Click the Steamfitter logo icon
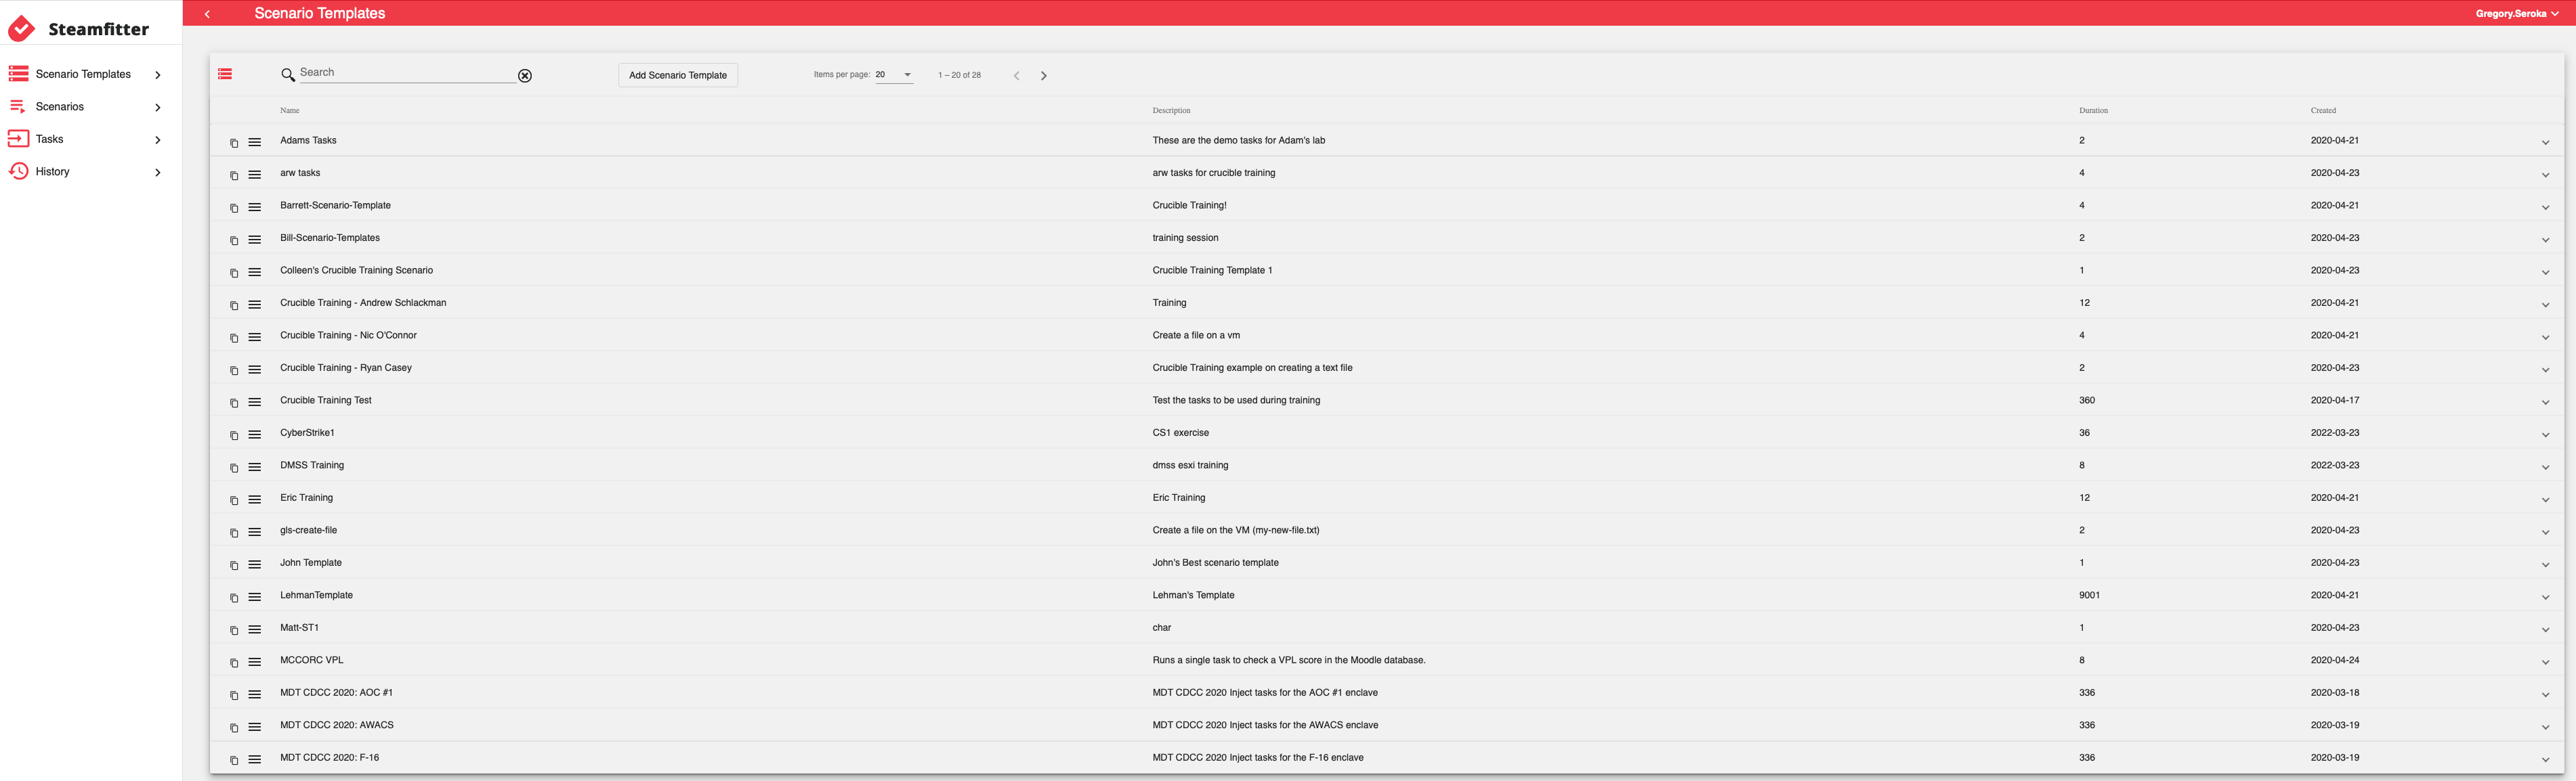Viewport: 2576px width, 781px height. [21, 29]
